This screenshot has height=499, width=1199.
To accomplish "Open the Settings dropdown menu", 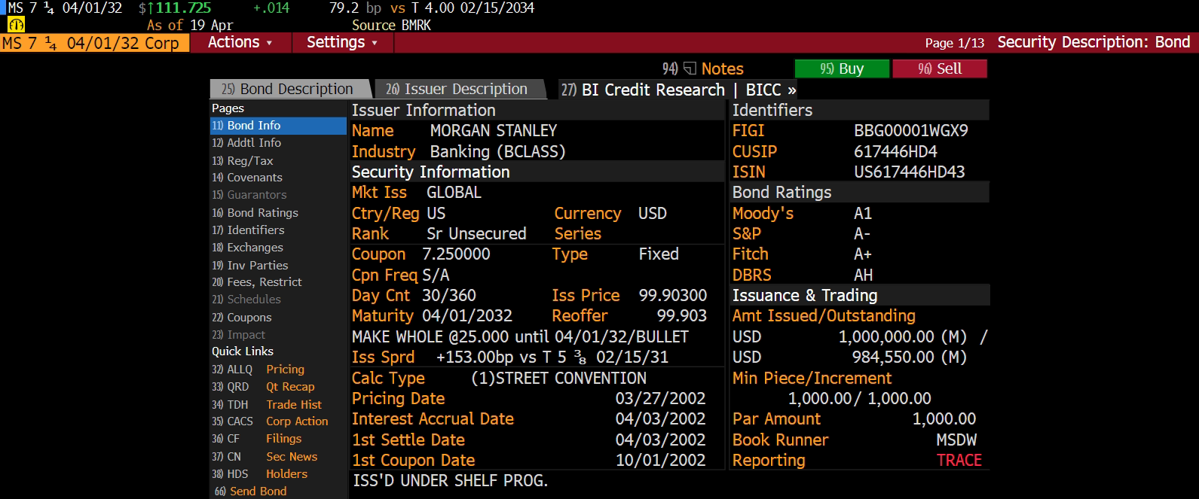I will [x=342, y=43].
